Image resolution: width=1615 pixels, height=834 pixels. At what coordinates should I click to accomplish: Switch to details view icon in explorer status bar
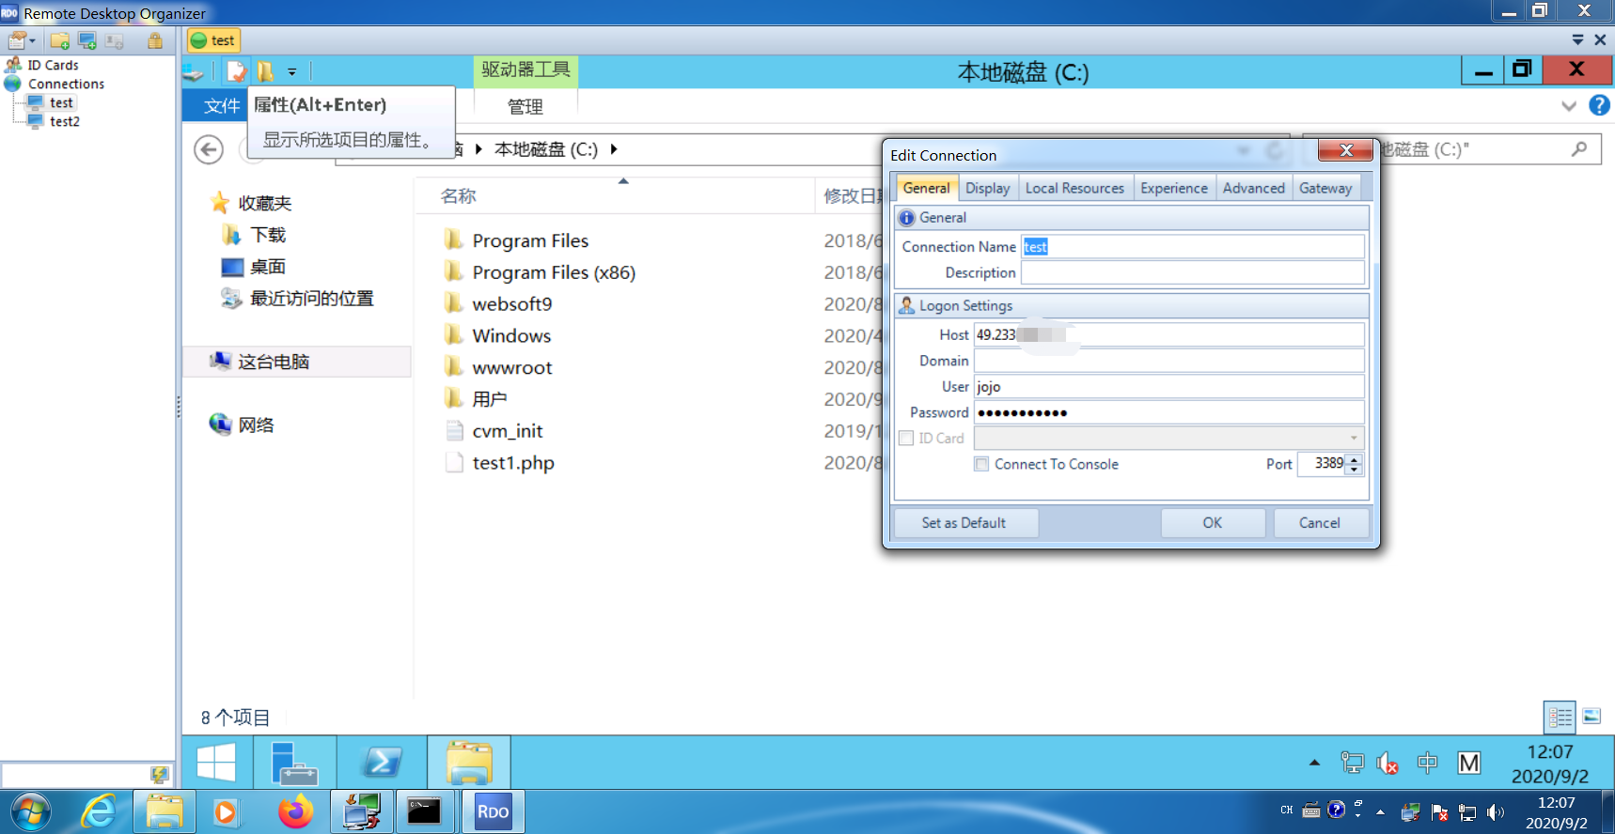coord(1560,718)
